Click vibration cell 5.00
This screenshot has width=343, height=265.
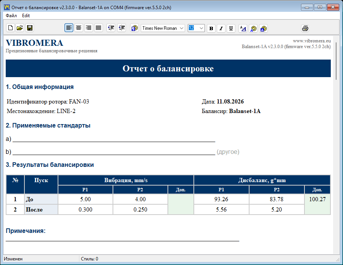click(85, 199)
